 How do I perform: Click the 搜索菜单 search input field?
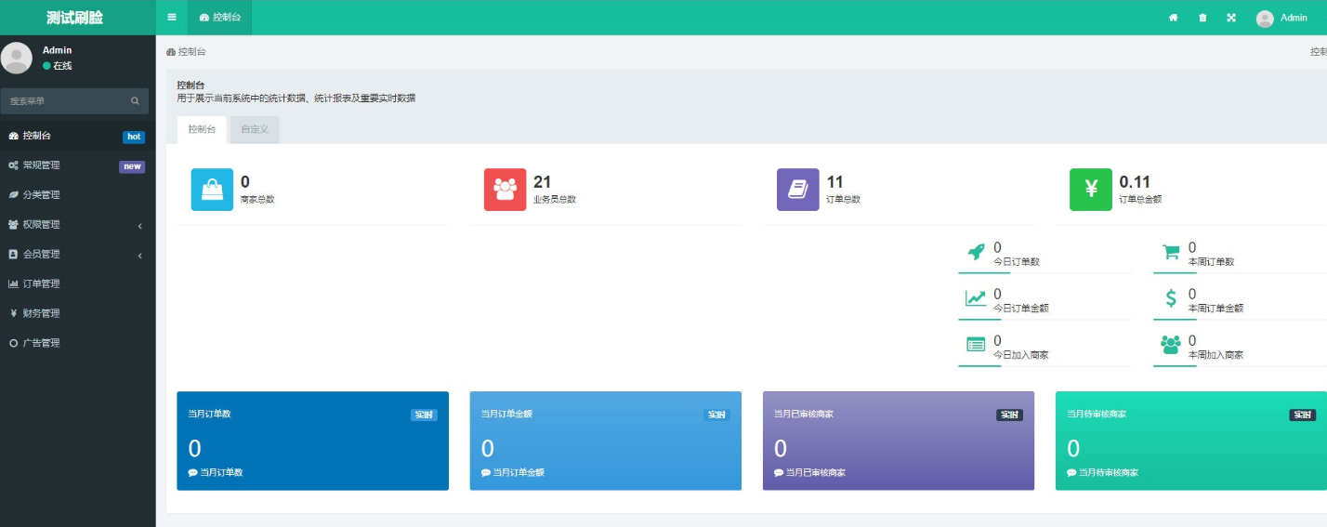(65, 101)
